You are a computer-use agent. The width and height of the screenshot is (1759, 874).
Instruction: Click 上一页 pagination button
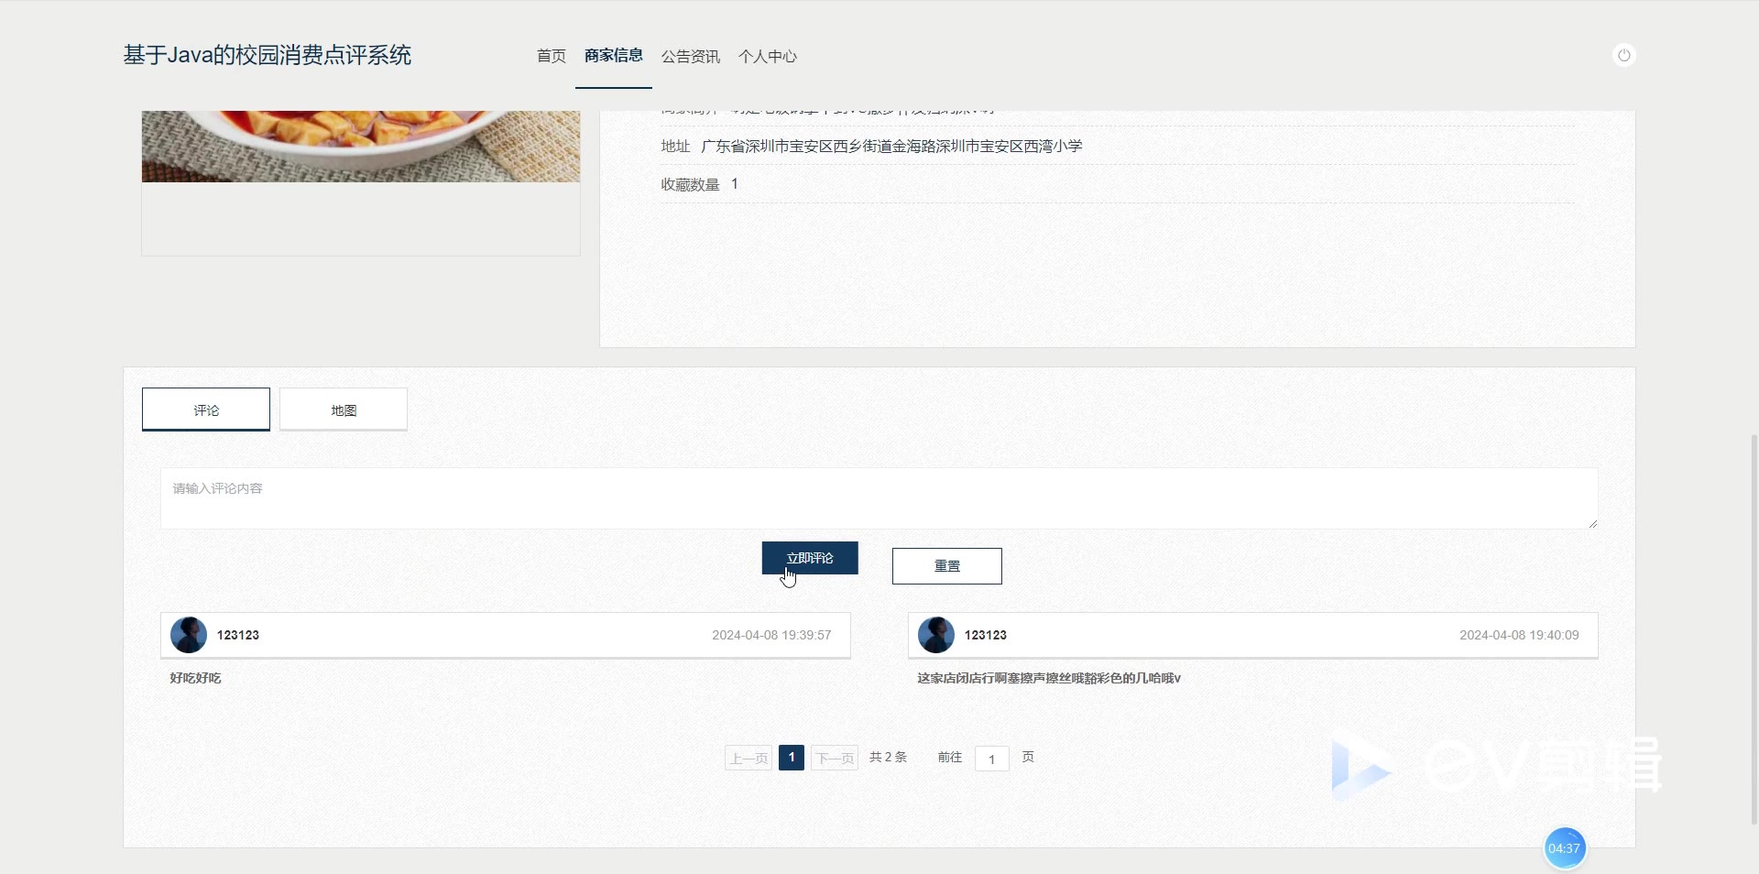(x=748, y=758)
